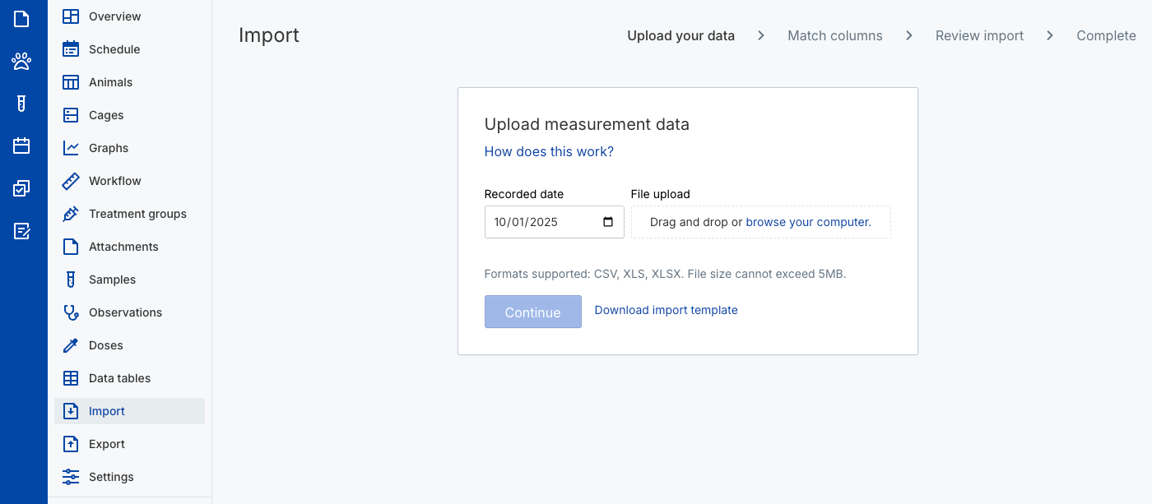Viewport: 1152px width, 504px height.
Task: Open the date picker calendar icon
Action: click(608, 222)
